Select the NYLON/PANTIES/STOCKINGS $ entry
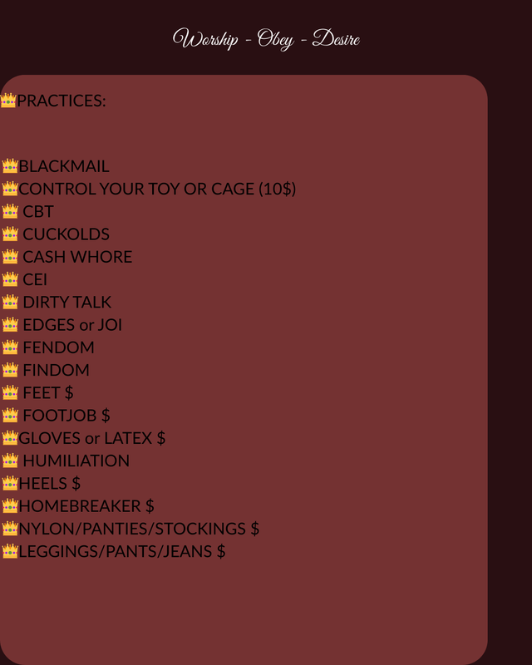The width and height of the screenshot is (532, 665). click(139, 529)
